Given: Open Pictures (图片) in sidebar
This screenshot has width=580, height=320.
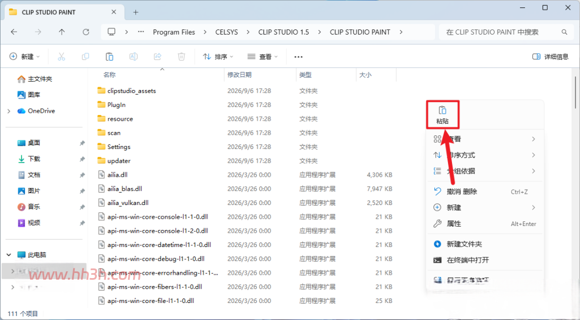Looking at the screenshot, I should (29, 190).
